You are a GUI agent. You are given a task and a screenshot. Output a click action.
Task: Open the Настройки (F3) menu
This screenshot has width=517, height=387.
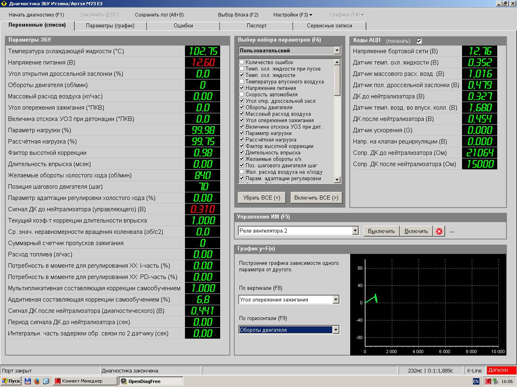tap(292, 15)
